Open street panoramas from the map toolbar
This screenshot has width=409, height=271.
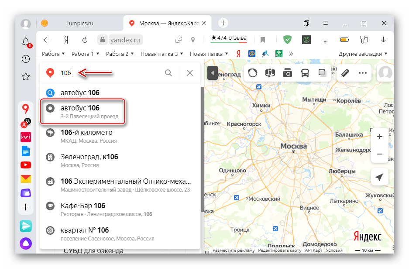(271, 73)
